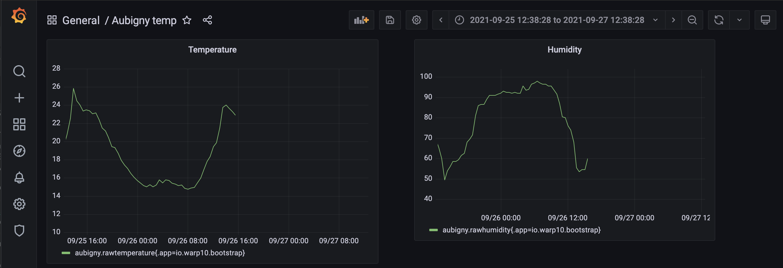The image size is (783, 268).
Task: Mark dashboard as favorite with star icon
Action: pos(187,20)
